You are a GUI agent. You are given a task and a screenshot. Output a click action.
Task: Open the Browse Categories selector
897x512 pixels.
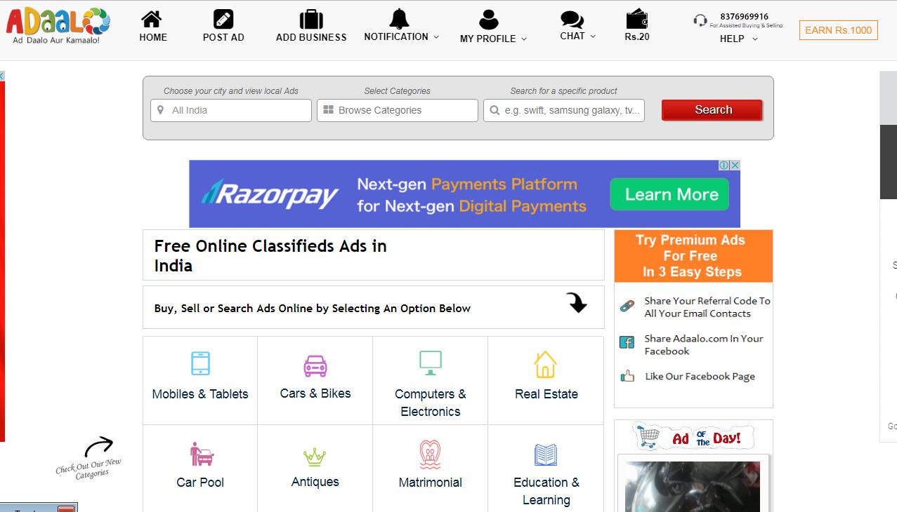pyautogui.click(x=398, y=110)
